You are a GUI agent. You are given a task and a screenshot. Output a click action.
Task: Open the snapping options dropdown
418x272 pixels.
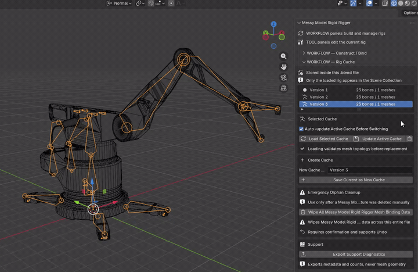point(160,3)
